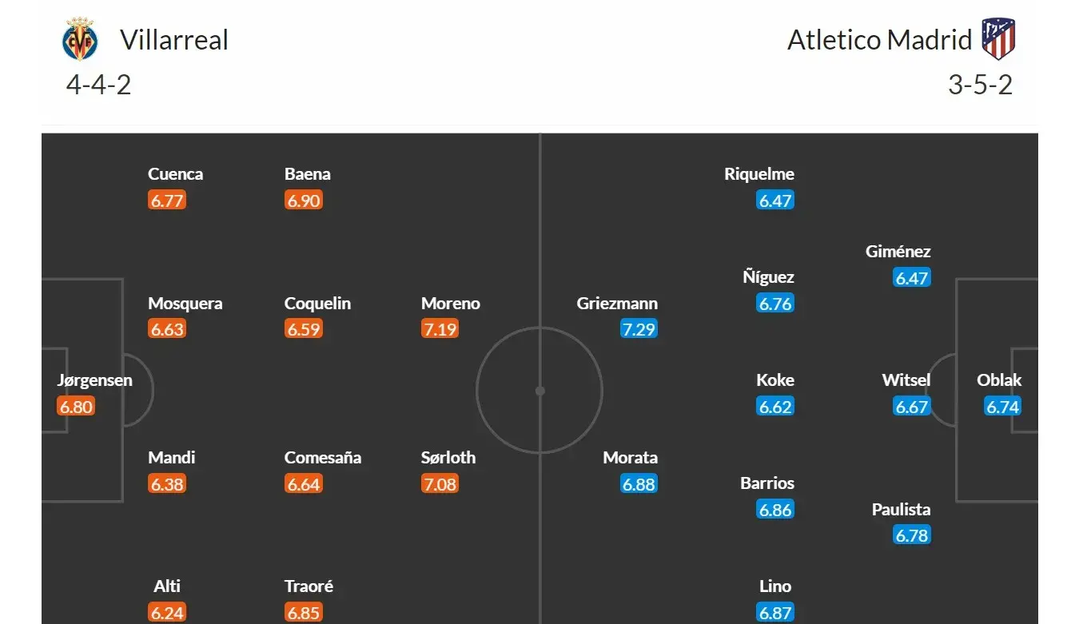Image resolution: width=1079 pixels, height=624 pixels.
Task: Click Coquelin's 6.59 rating badge
Action: [x=304, y=329]
